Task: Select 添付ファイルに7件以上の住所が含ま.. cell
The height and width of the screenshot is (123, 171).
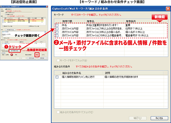Action: [x=104, y=29]
